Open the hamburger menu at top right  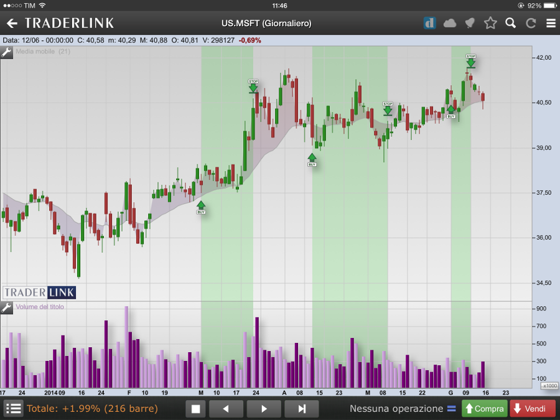pos(551,24)
